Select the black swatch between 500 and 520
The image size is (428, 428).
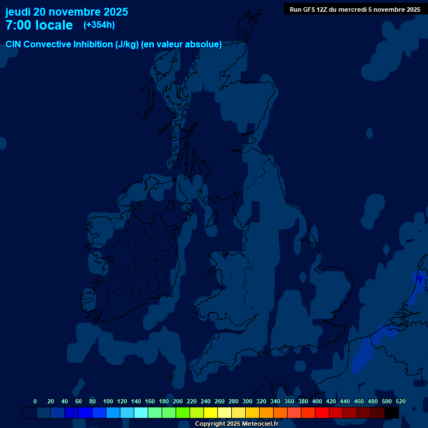pos(391,413)
